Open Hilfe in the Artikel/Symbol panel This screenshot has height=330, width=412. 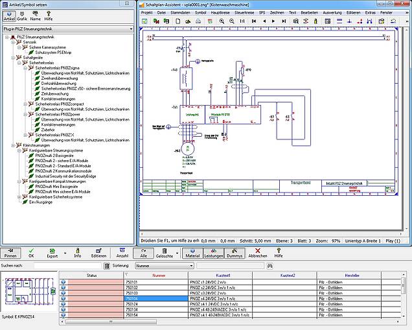pyautogui.click(x=49, y=14)
